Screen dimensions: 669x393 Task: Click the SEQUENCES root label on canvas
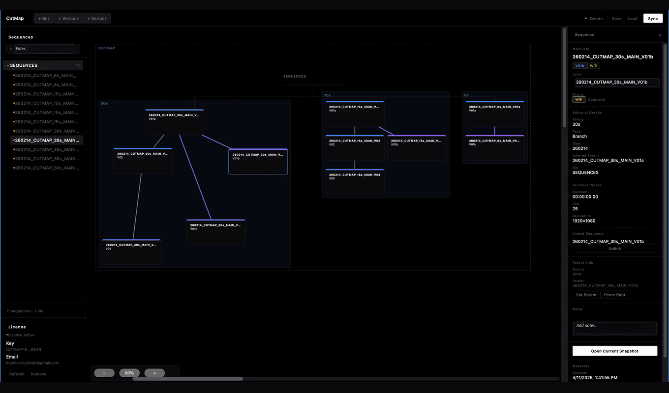pos(295,77)
